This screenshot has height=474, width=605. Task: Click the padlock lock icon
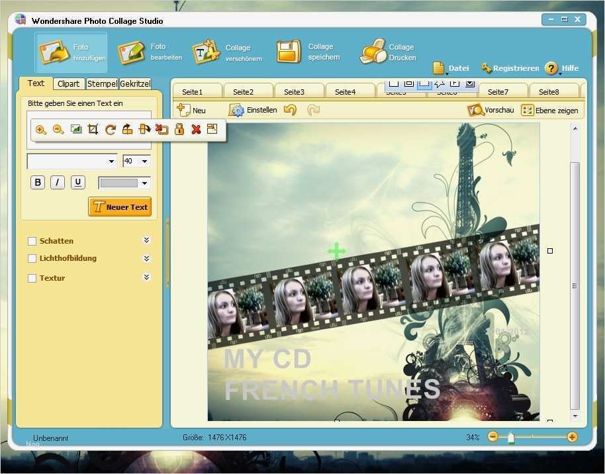pos(179,129)
